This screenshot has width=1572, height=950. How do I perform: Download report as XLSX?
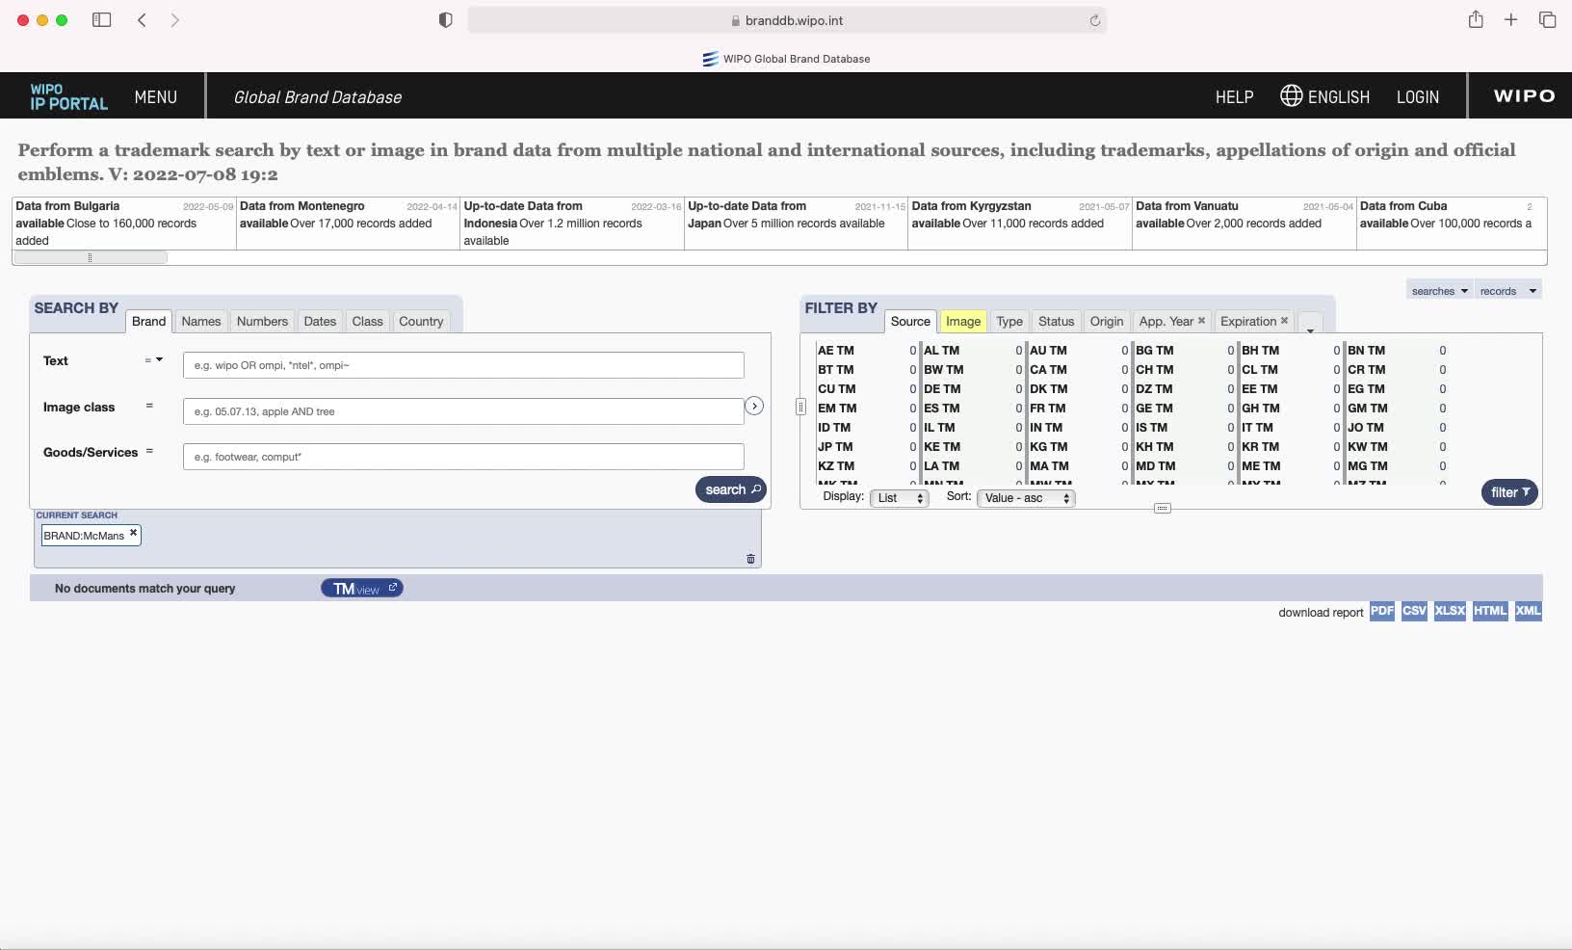tap(1450, 611)
